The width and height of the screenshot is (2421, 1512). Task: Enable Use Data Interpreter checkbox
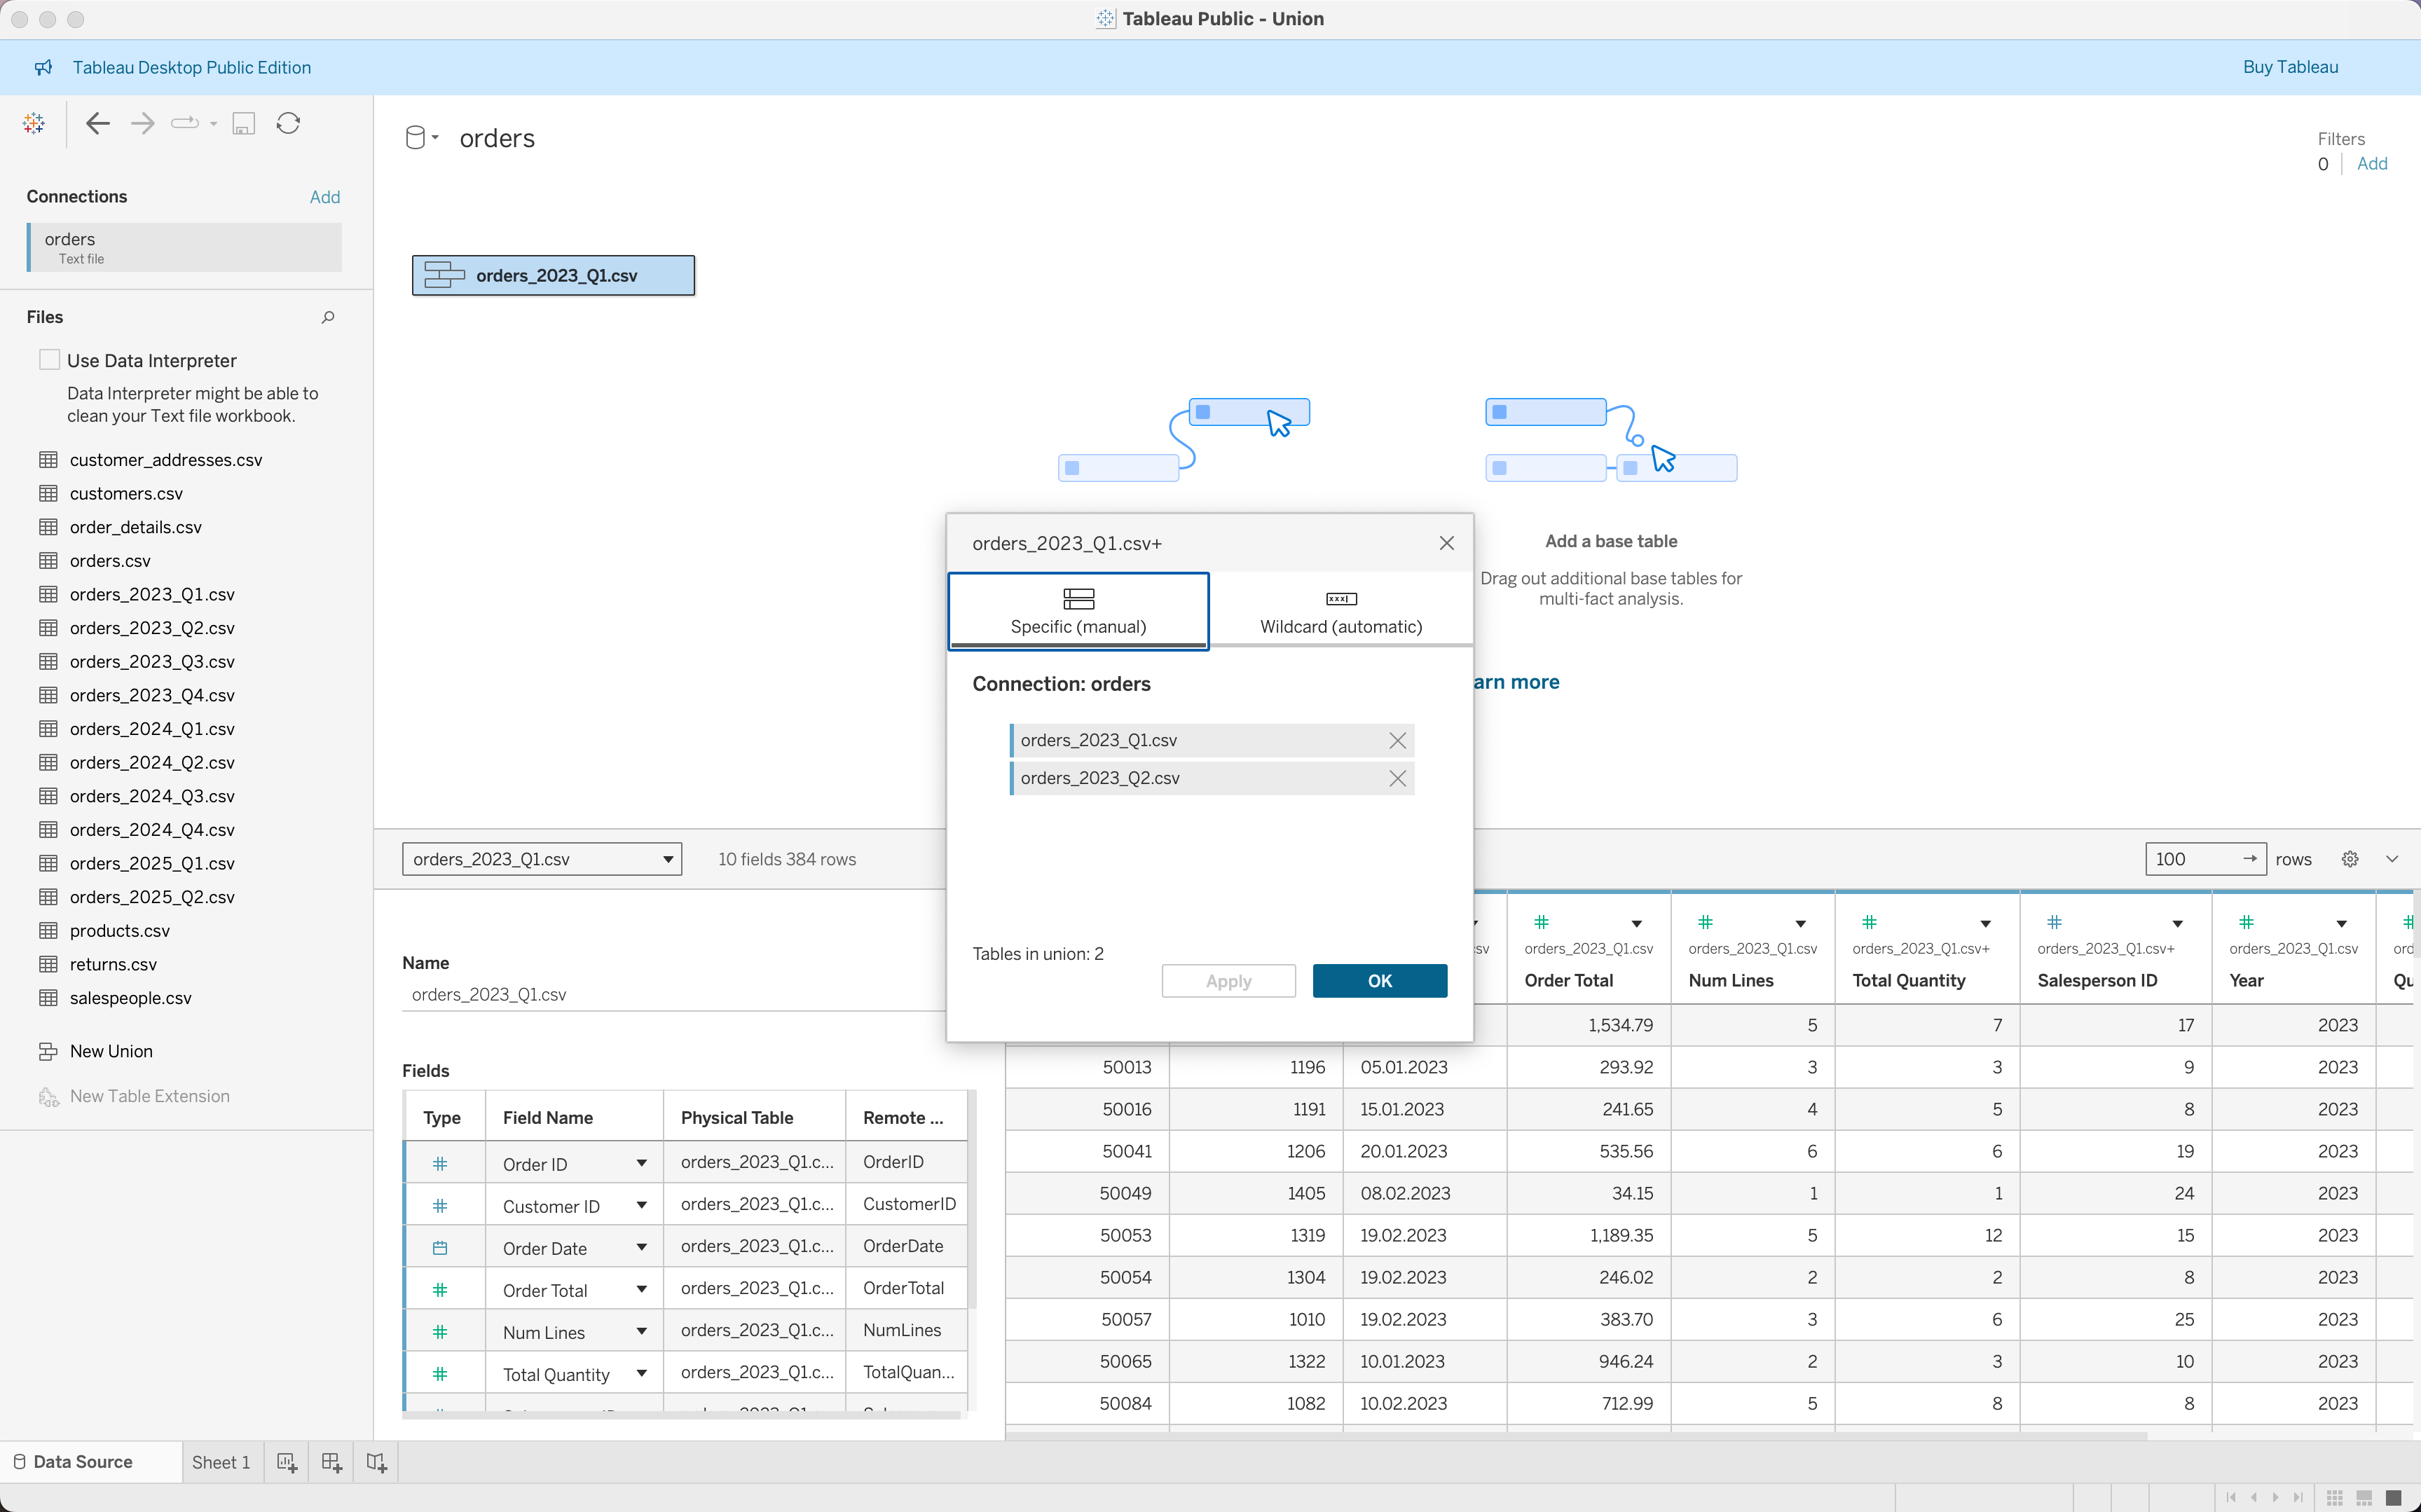coord(49,360)
